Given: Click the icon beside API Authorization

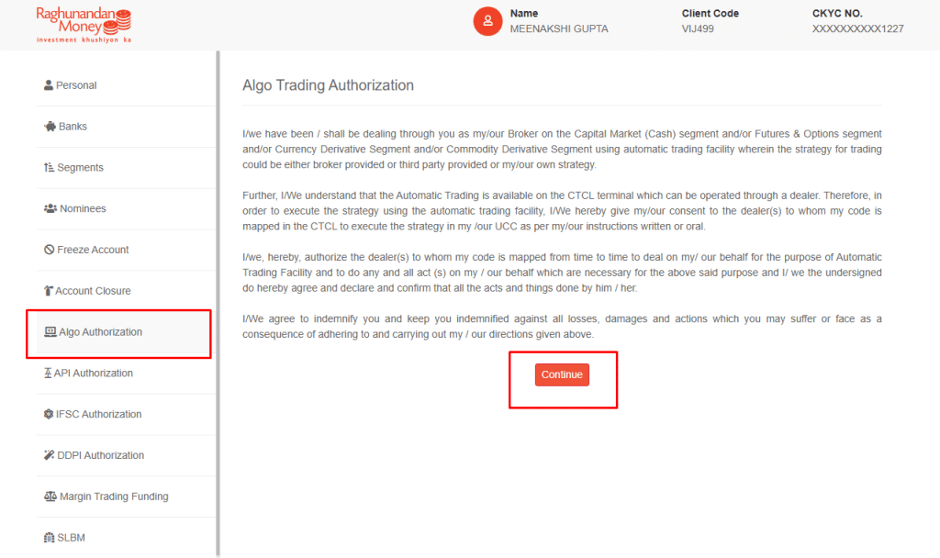Looking at the screenshot, I should 48,373.
